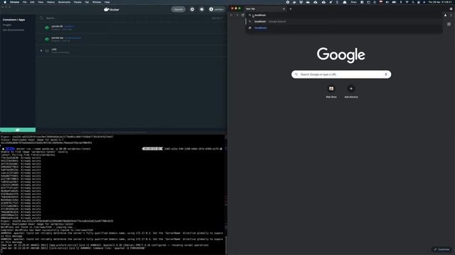The width and height of the screenshot is (455, 255).
Task: Open Spotlight search in menu bar
Action: 413,2
